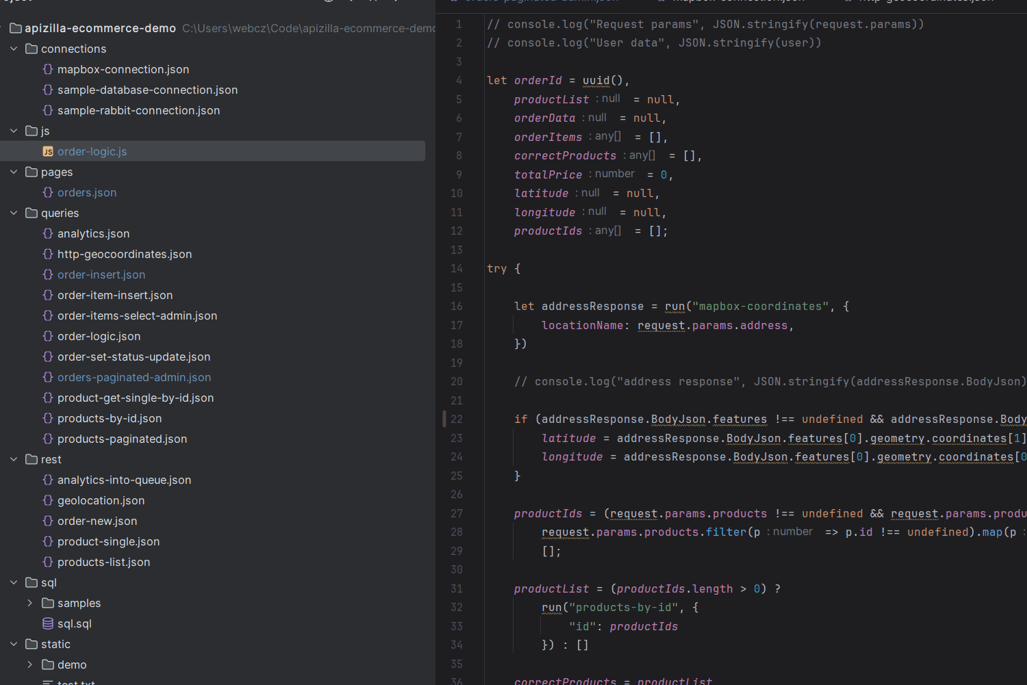Click the change marker beside line 22
Viewport: 1027px width, 685px height.
pos(444,419)
